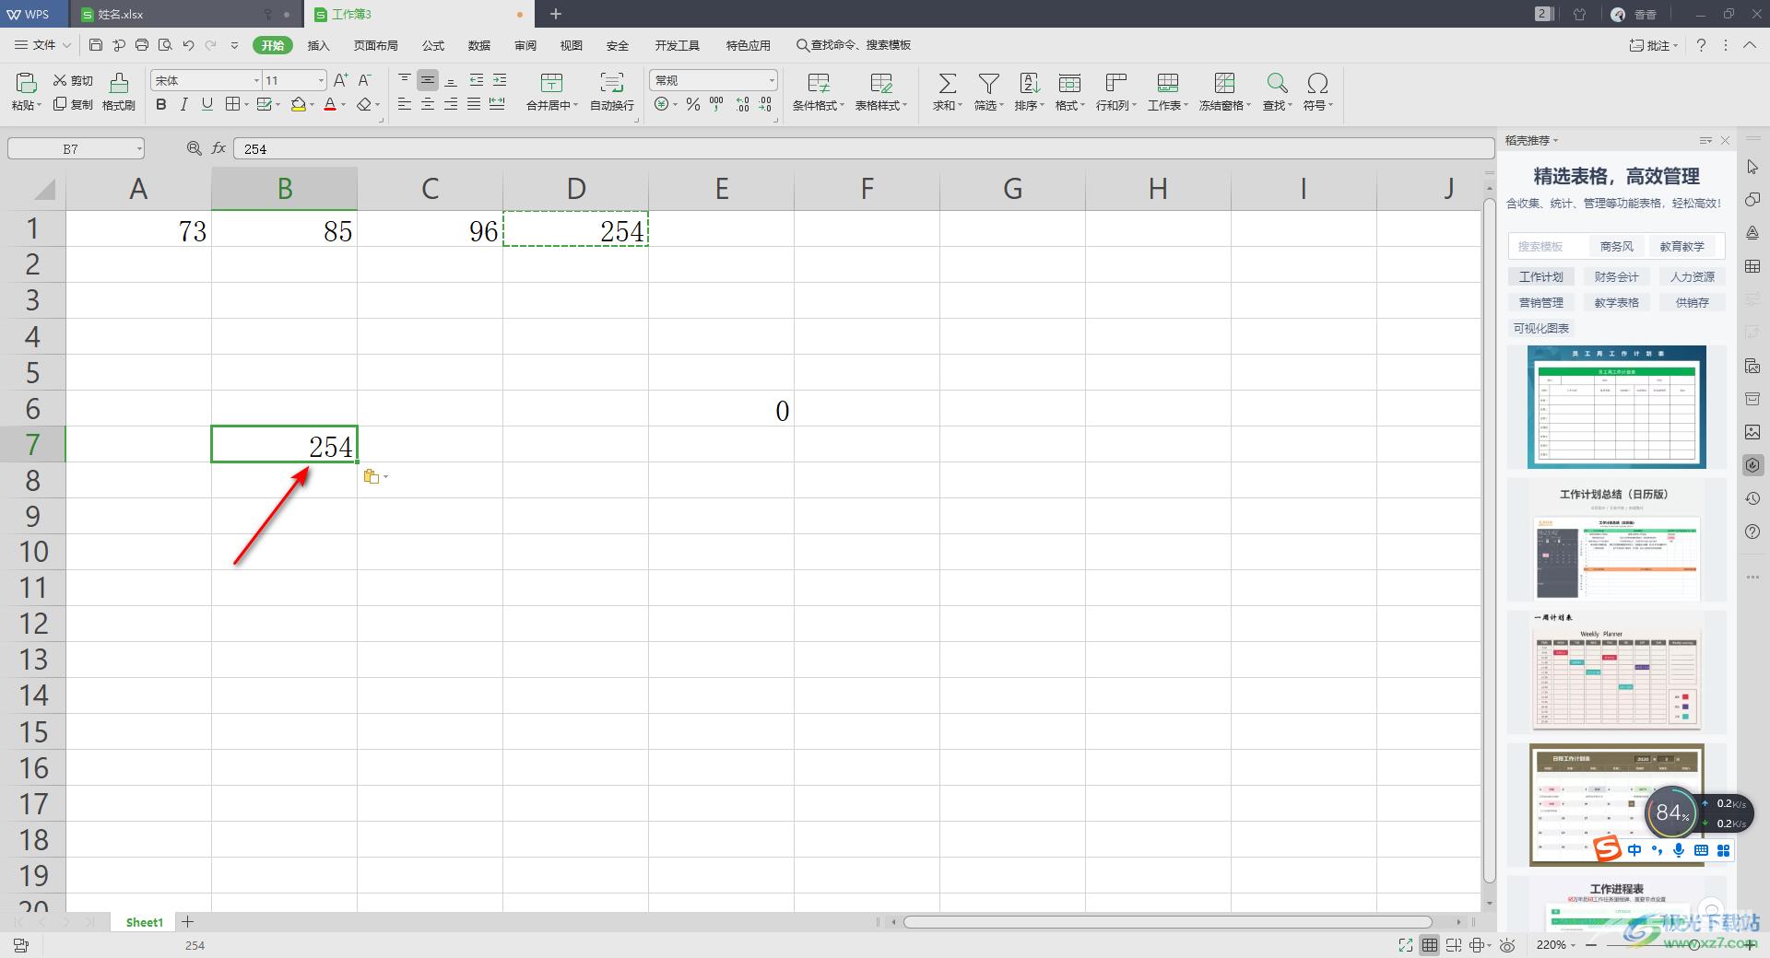Select the 商务风 template style
The height and width of the screenshot is (958, 1770).
(x=1617, y=246)
